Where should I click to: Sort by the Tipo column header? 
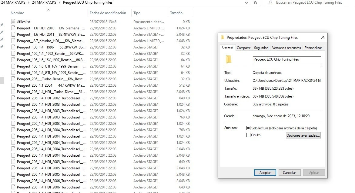point(137,13)
